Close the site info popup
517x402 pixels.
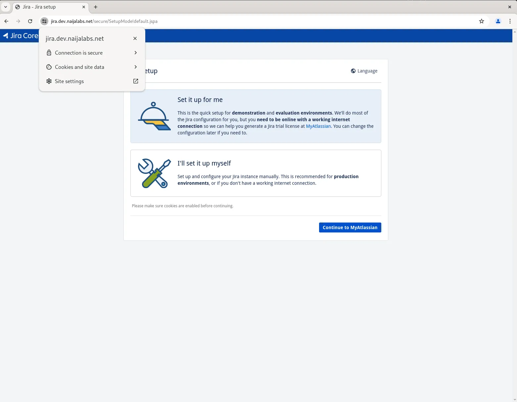135,38
